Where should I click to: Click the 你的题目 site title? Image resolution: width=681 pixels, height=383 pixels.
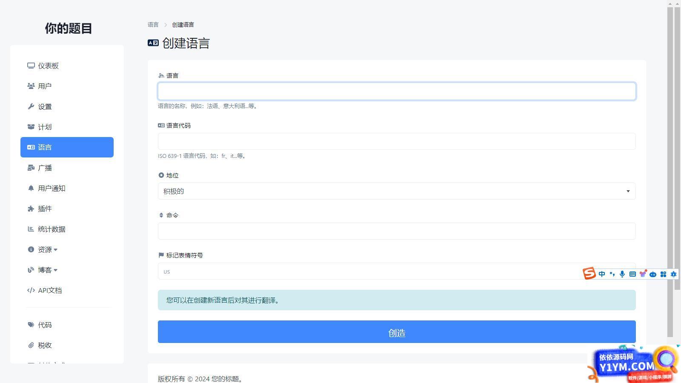69,28
